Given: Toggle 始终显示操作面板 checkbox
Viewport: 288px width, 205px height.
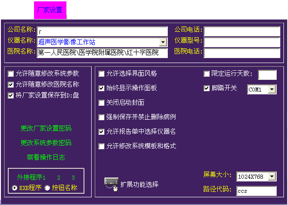Looking at the screenshot, I should [102, 88].
